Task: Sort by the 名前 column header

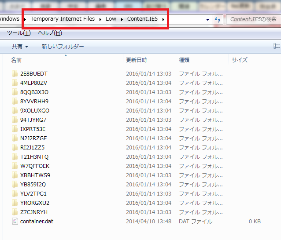Action: click(x=16, y=60)
